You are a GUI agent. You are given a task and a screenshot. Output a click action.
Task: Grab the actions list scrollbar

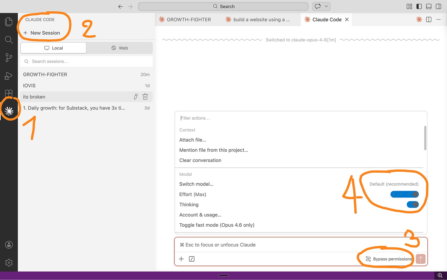click(x=425, y=138)
